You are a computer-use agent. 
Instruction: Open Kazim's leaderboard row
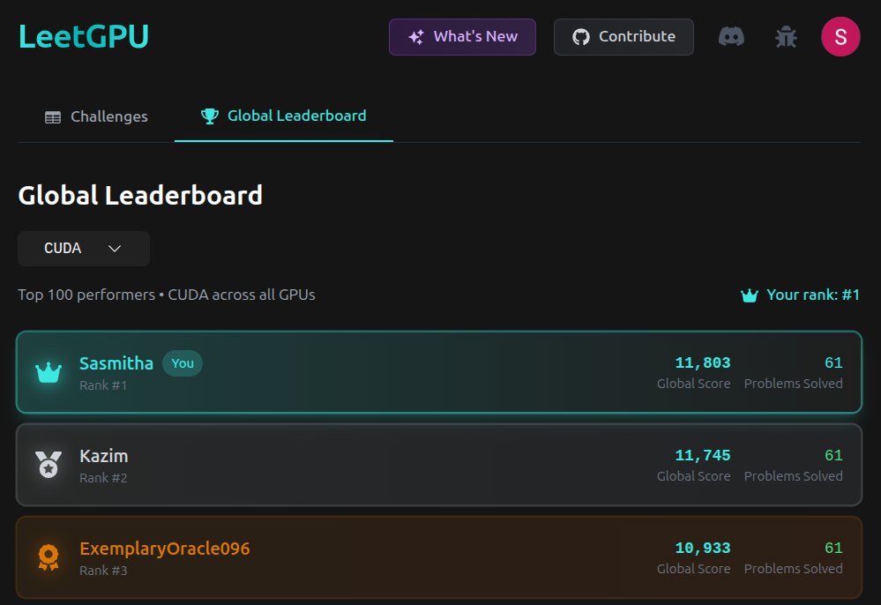(439, 465)
